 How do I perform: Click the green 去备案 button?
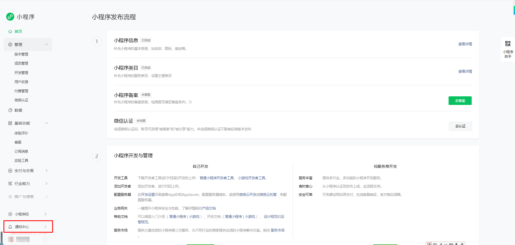tap(460, 101)
